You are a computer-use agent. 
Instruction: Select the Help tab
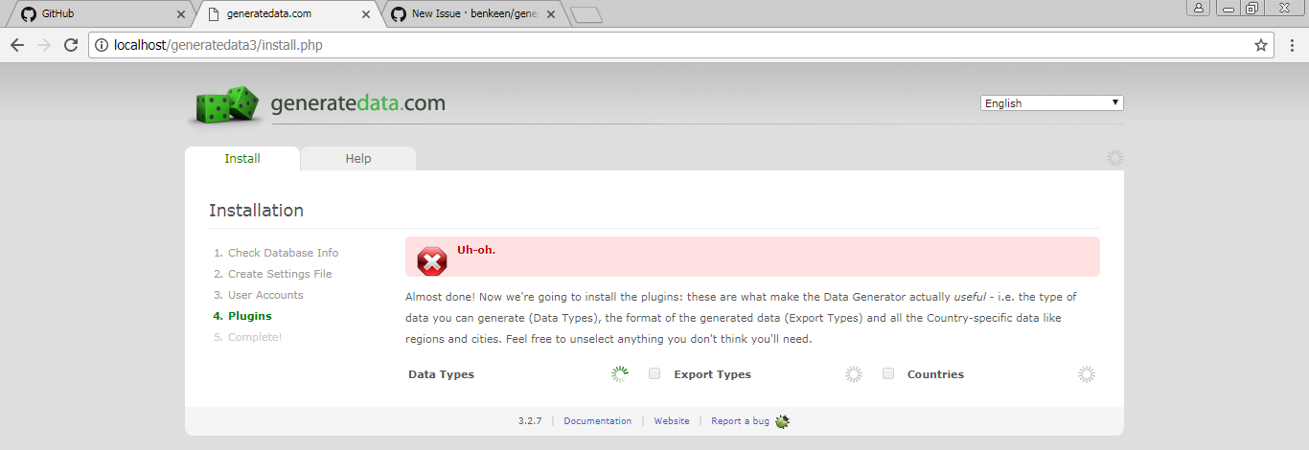point(358,159)
